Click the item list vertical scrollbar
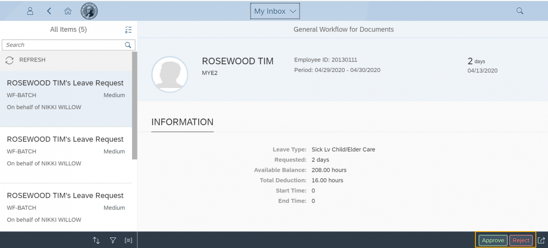The width and height of the screenshot is (548, 248). click(x=134, y=105)
